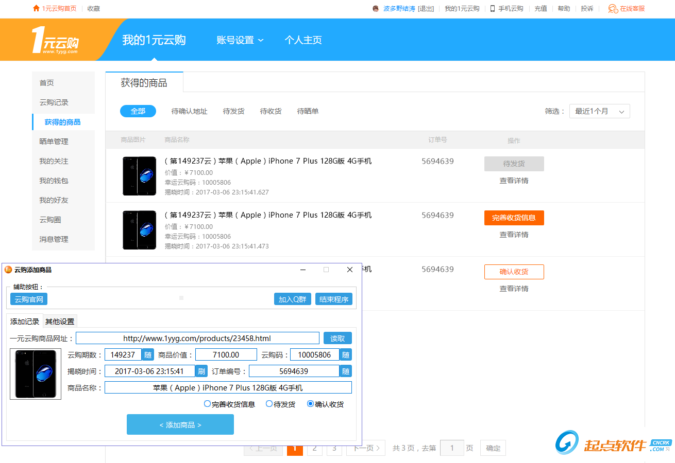The height and width of the screenshot is (463, 675).
Task: Click the 读取 button
Action: (337, 338)
